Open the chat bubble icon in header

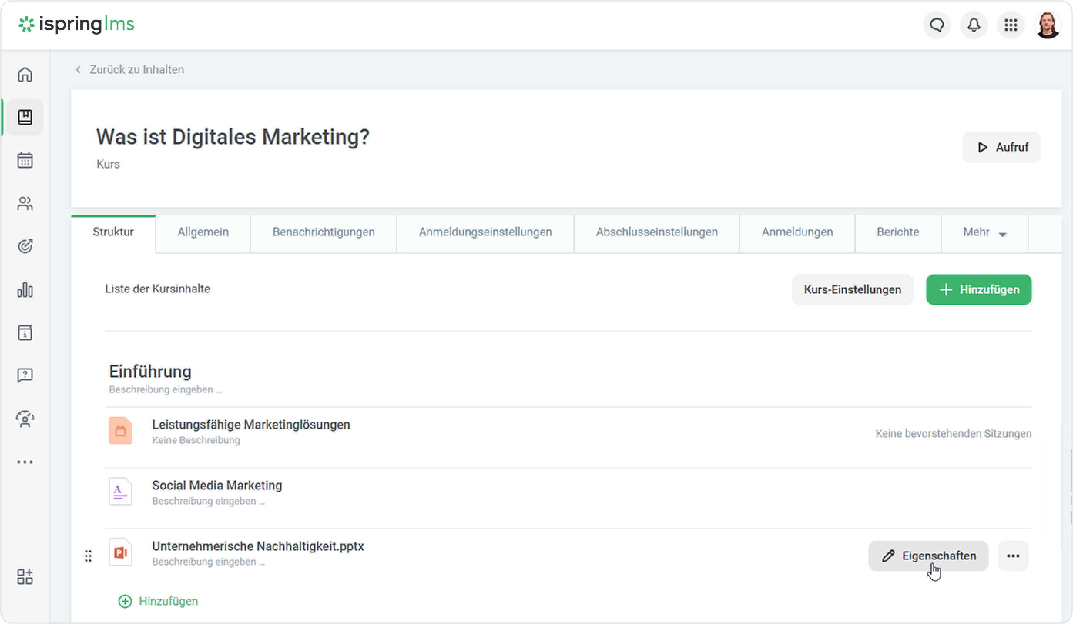tap(937, 25)
